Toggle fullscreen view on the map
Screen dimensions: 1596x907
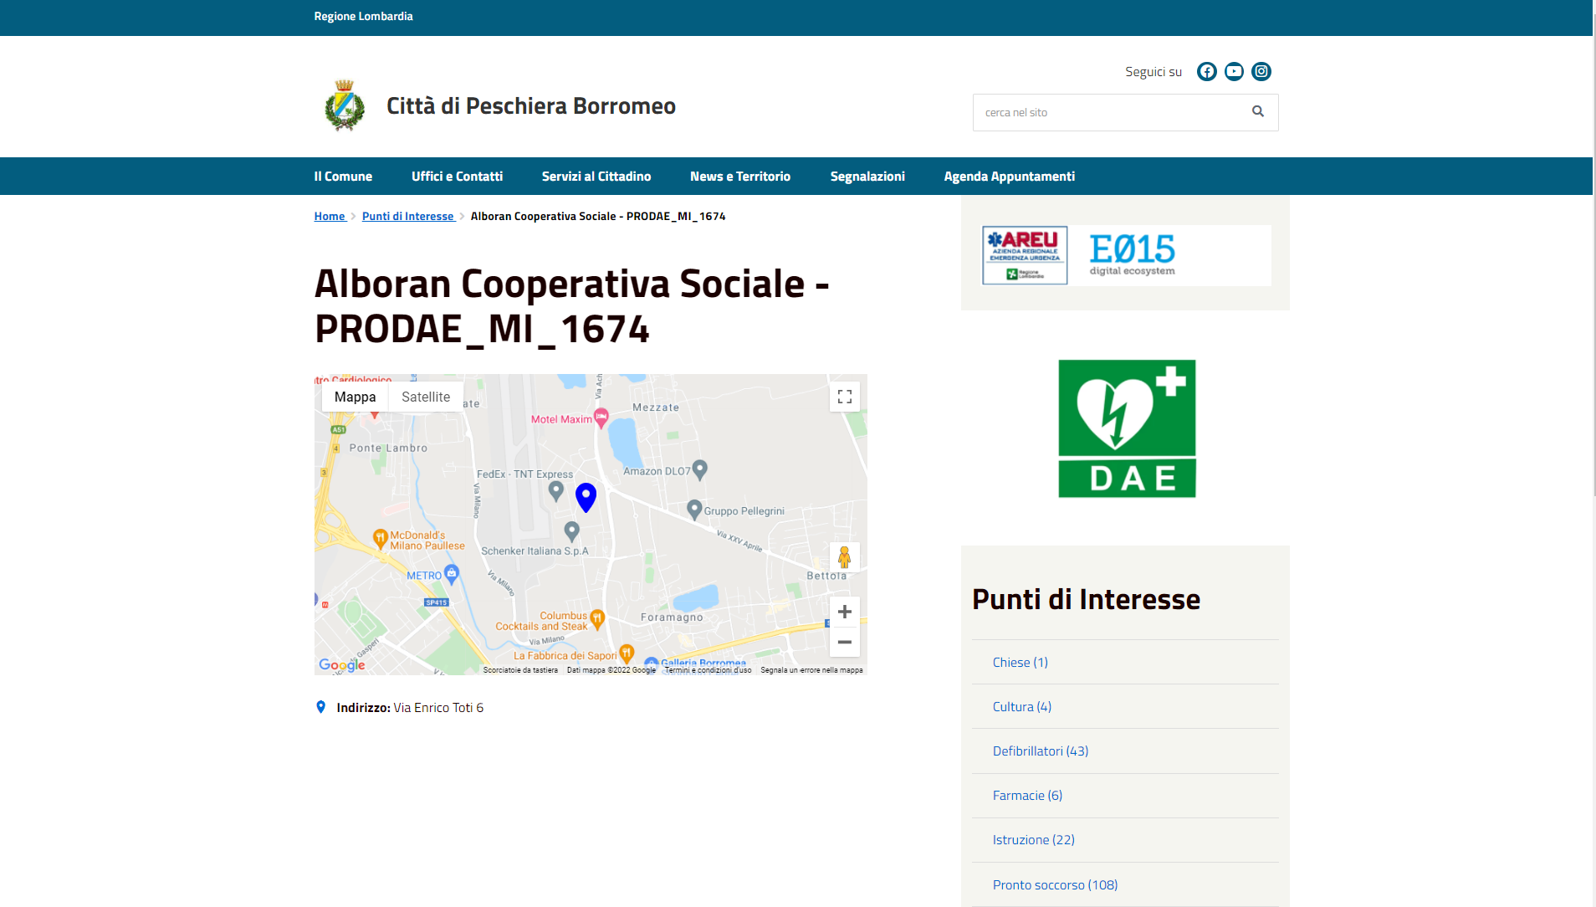pos(844,397)
